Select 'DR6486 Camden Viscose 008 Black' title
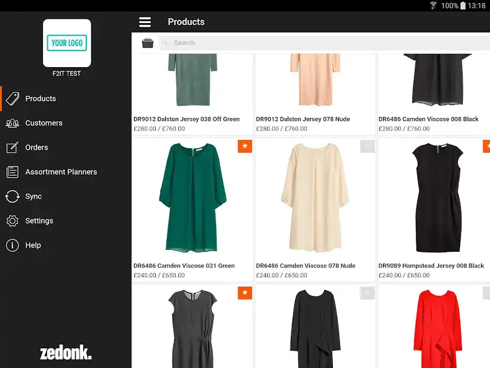The image size is (490, 368). pos(429,119)
